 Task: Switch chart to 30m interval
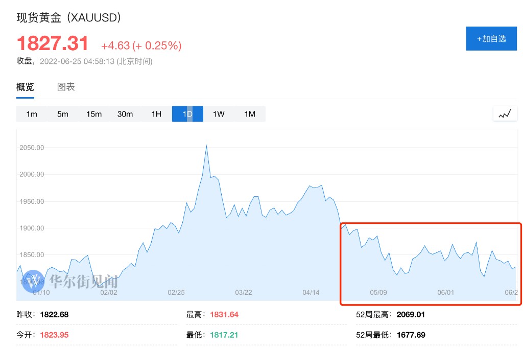click(x=125, y=114)
